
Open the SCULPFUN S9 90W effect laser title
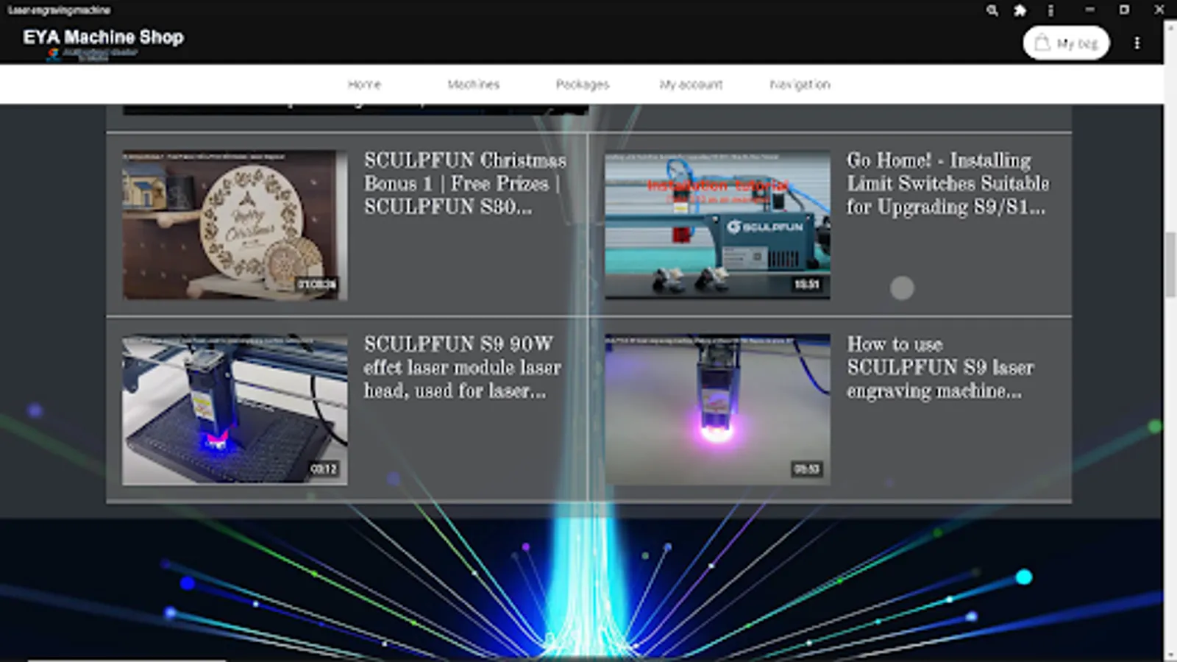point(462,367)
